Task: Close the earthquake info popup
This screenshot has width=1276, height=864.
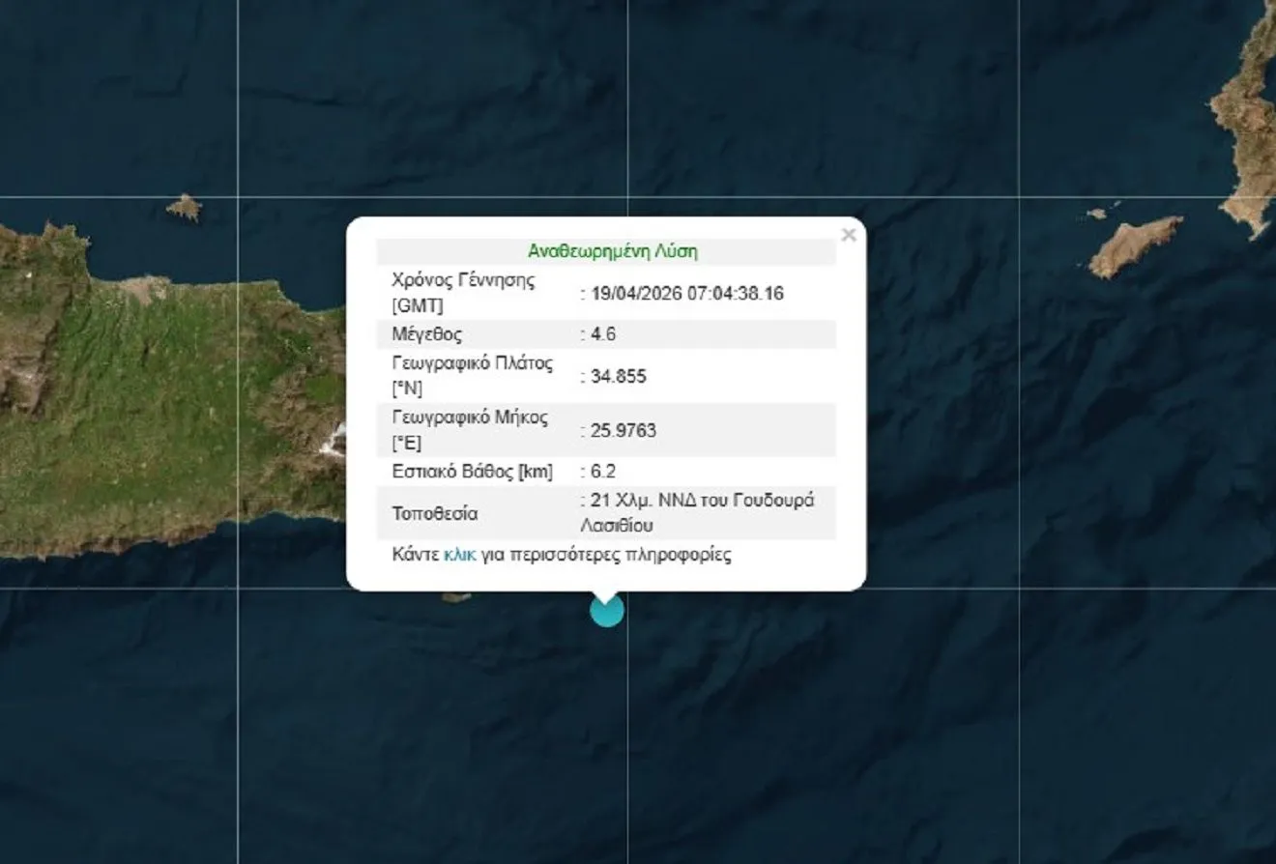Action: tap(849, 235)
